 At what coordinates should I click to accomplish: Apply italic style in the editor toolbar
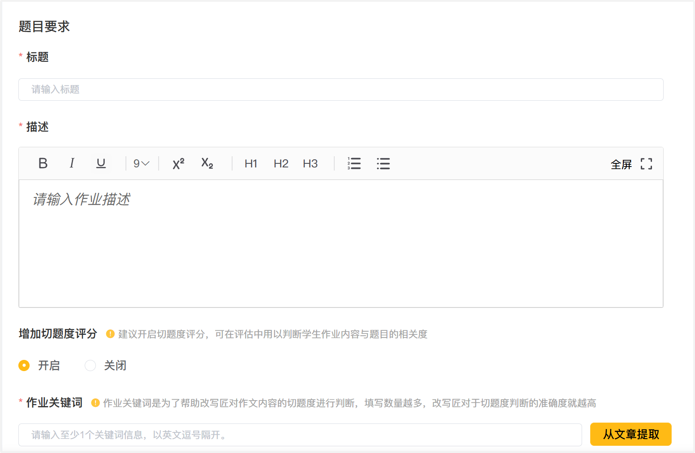(x=72, y=163)
